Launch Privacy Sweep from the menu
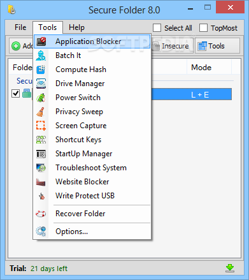 [x=92, y=112]
